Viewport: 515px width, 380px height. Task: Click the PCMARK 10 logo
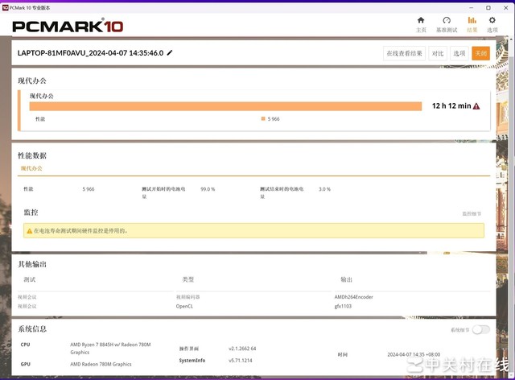click(x=68, y=26)
